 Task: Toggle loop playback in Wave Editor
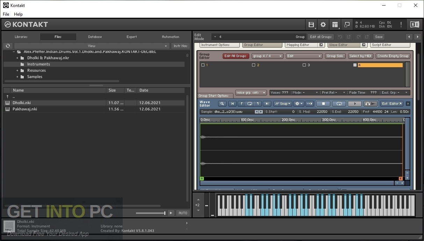pos(339,103)
